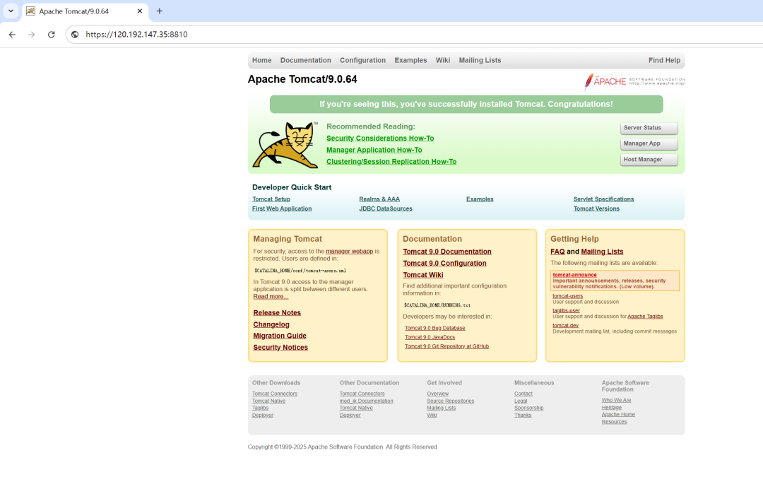This screenshot has width=763, height=477.
Task: Open Taglibs link under Other Downloads
Action: (260, 408)
